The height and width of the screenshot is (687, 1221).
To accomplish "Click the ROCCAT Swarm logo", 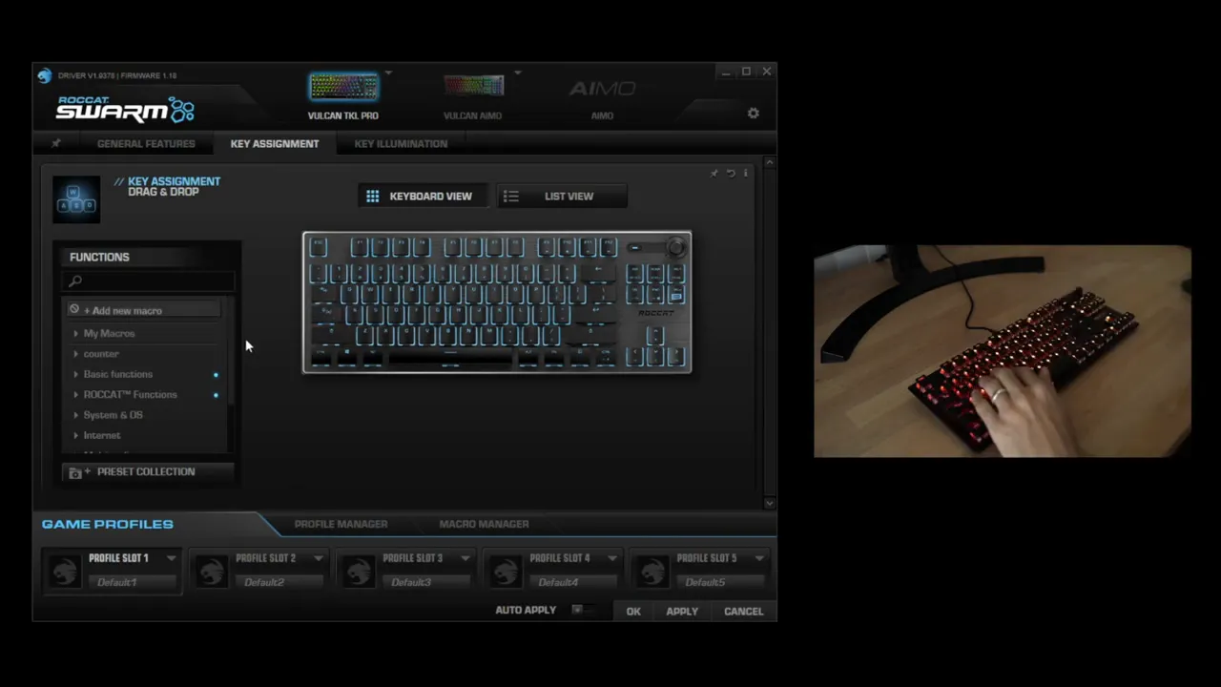I will pyautogui.click(x=125, y=109).
